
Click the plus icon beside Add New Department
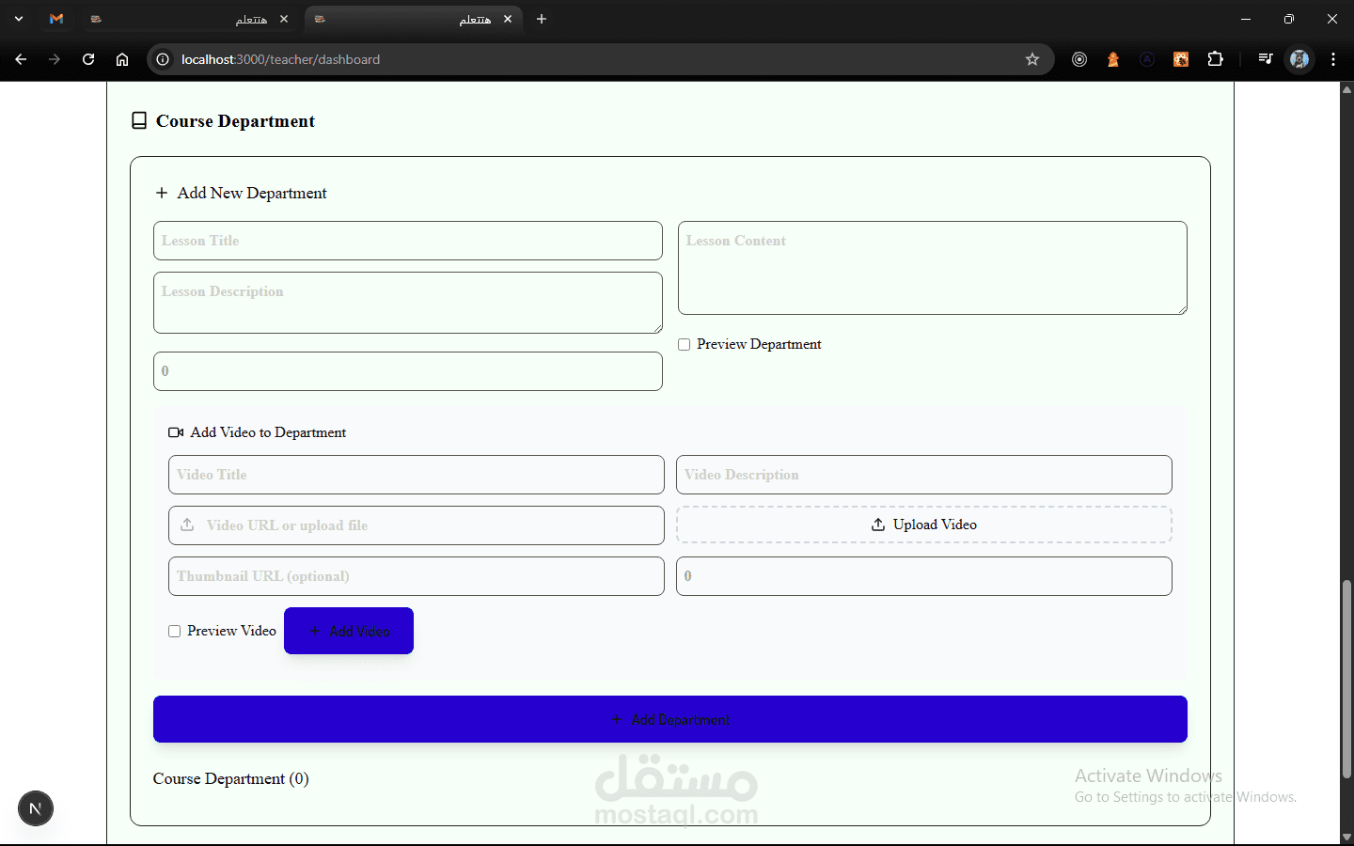click(x=162, y=193)
